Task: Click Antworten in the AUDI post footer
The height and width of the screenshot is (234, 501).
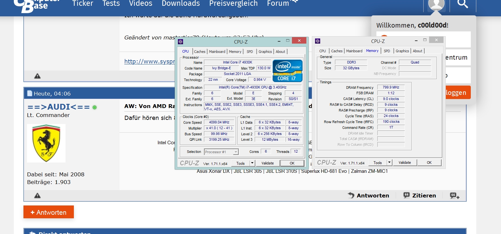Action: 368,196
